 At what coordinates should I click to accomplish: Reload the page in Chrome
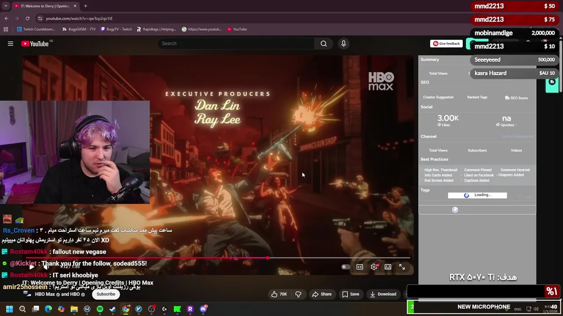[x=27, y=18]
